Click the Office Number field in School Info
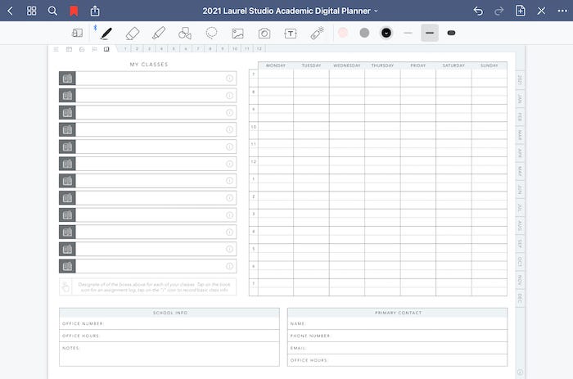 169,323
